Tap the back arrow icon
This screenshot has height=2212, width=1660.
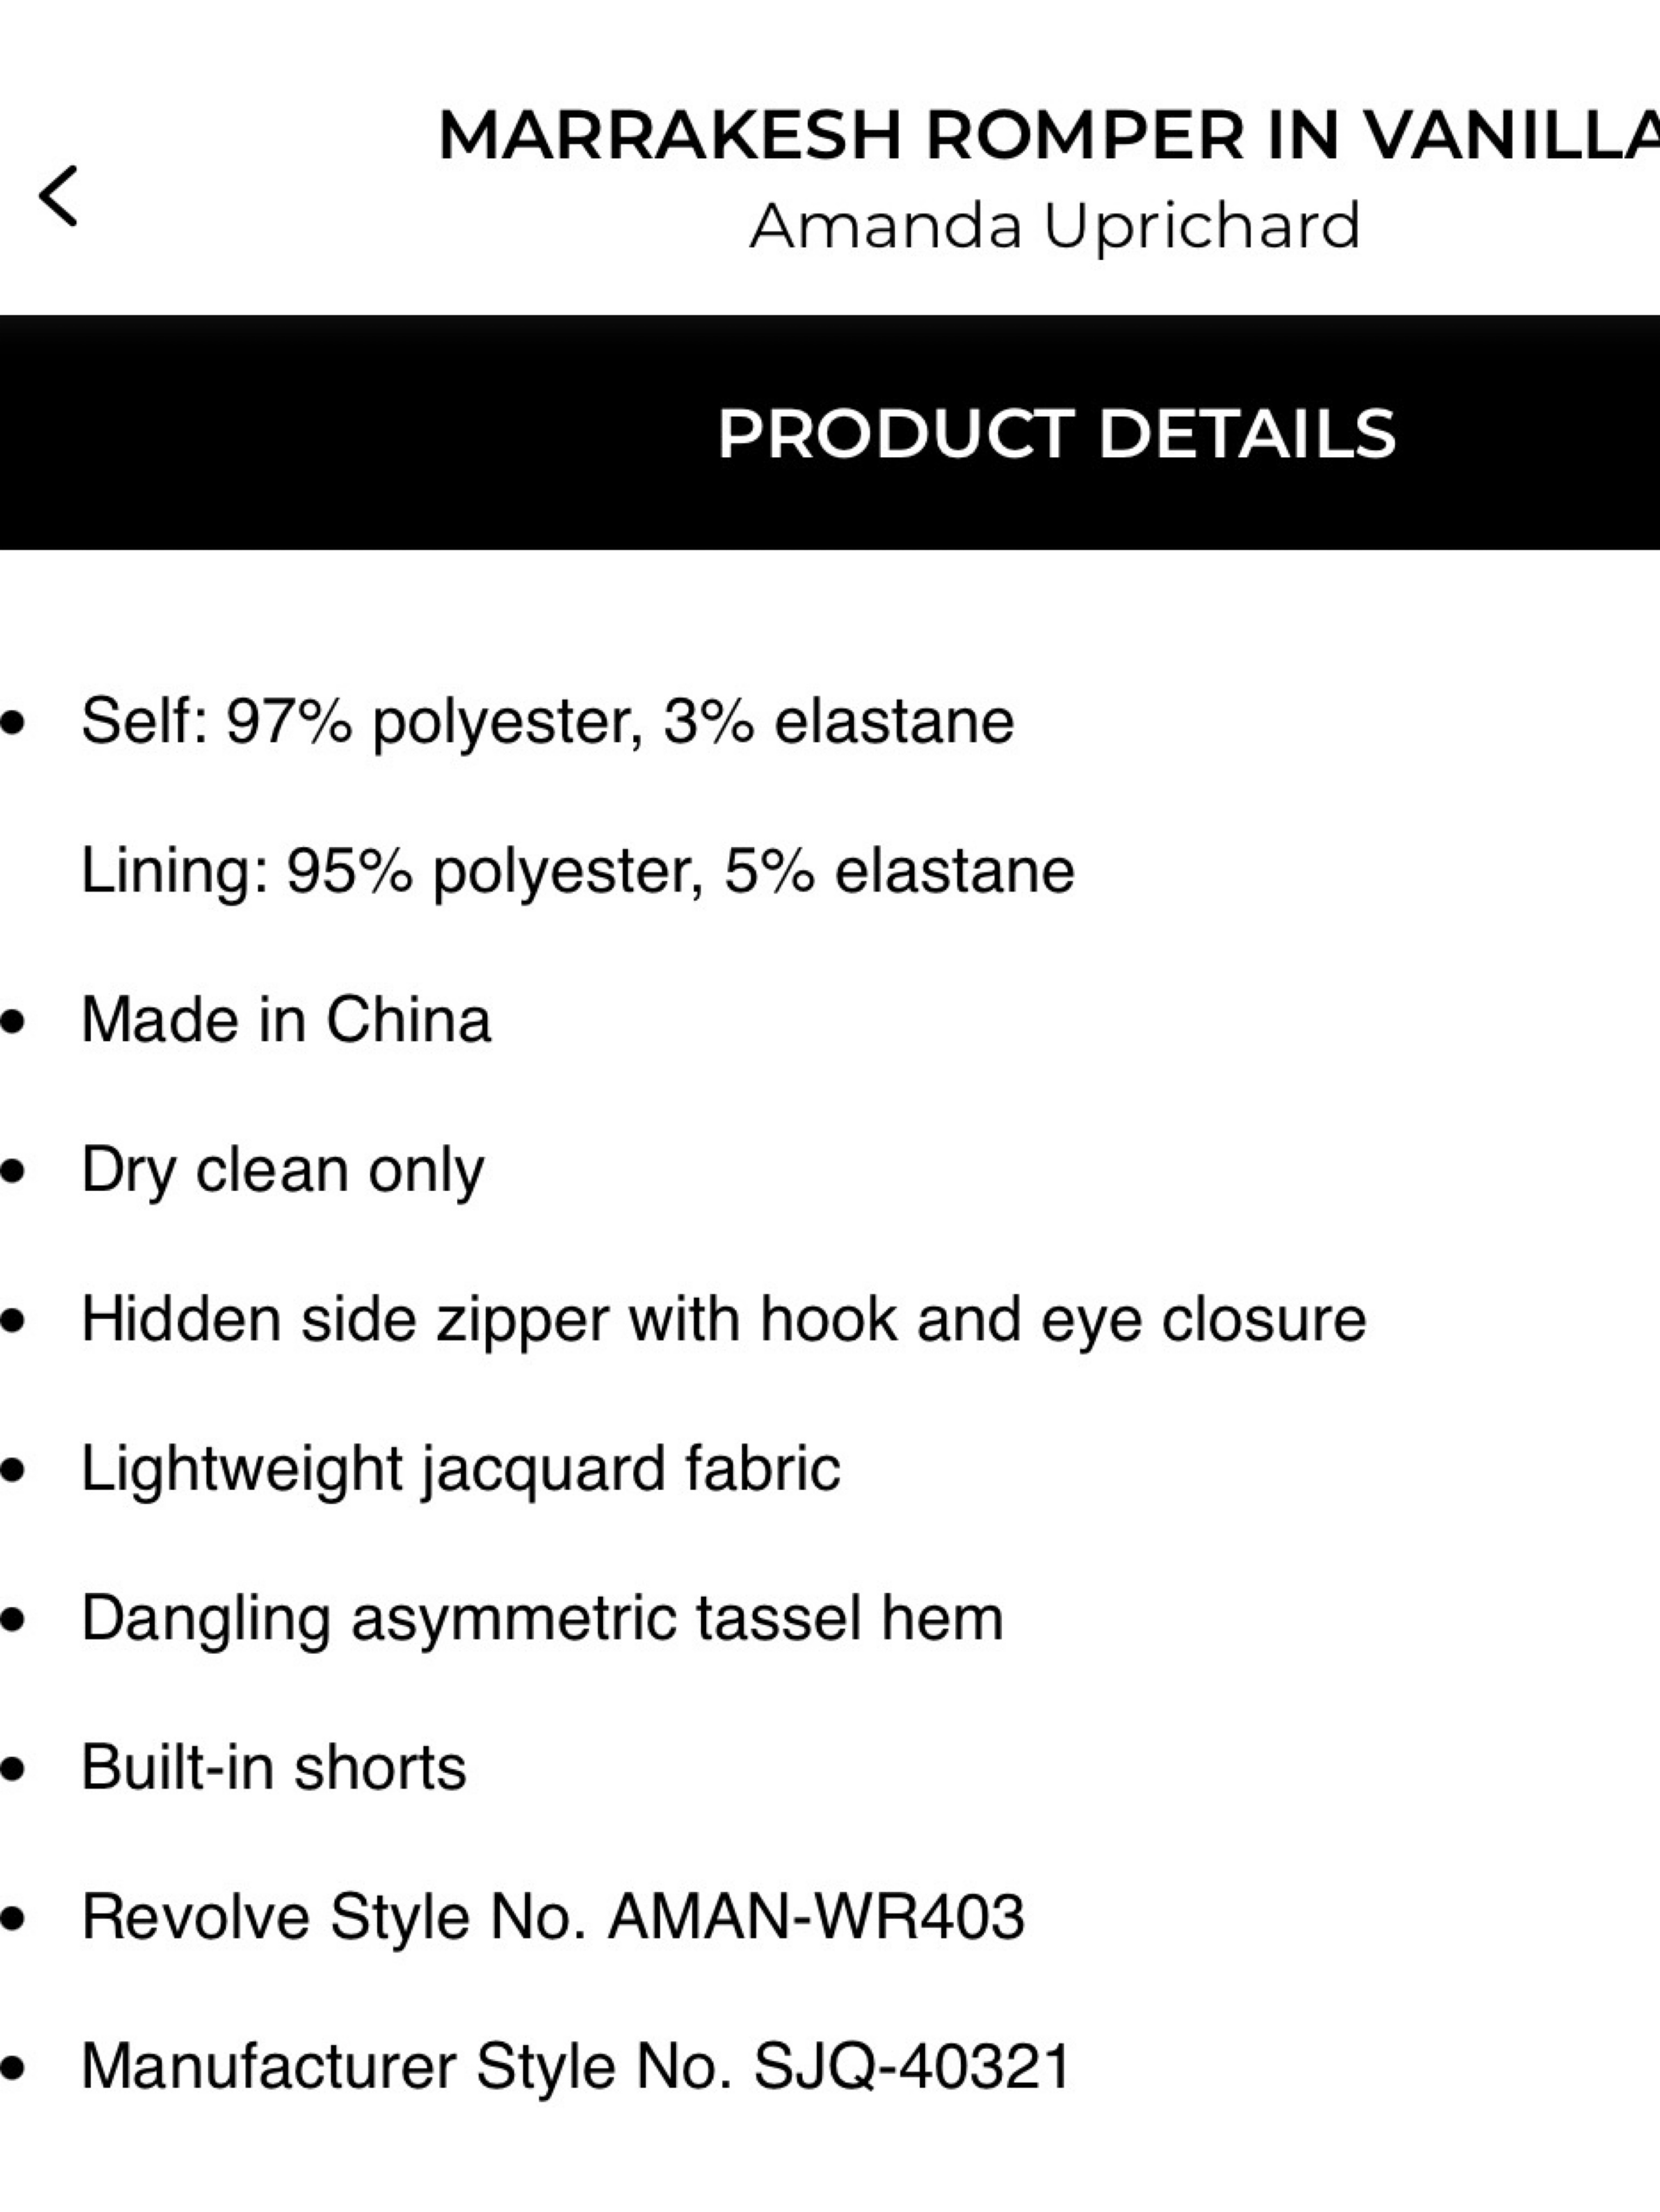click(58, 196)
